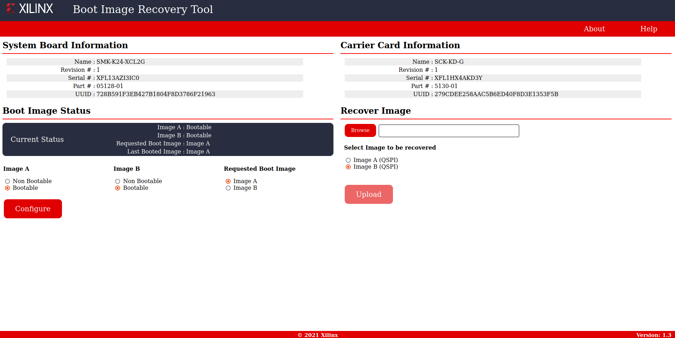This screenshot has width=675, height=338.
Task: Click the 'Image A : Bootable' status line
Action: click(x=184, y=127)
